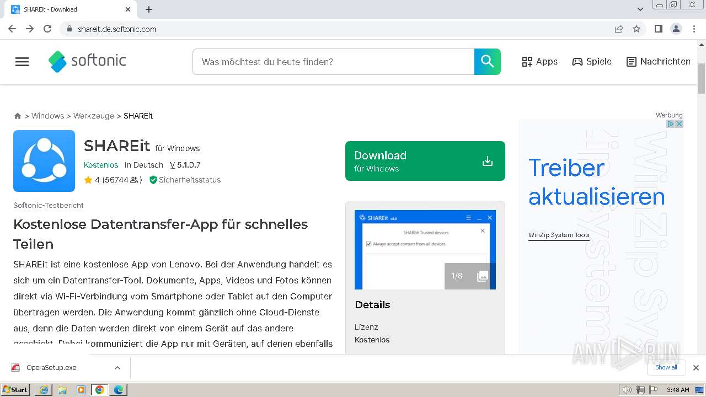This screenshot has width=706, height=397.
Task: Click the Download für Windows button
Action: [425, 161]
